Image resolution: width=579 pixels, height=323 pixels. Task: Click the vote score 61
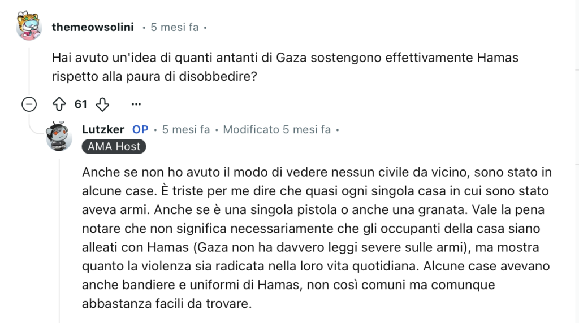point(81,104)
